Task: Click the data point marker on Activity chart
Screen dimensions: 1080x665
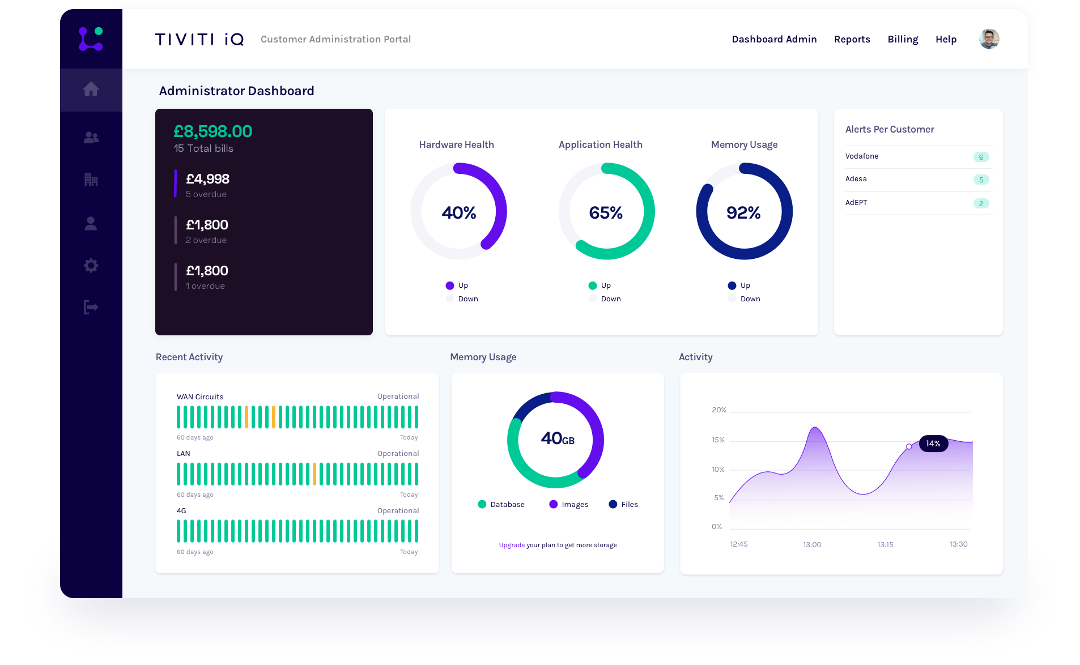Action: [x=909, y=447]
